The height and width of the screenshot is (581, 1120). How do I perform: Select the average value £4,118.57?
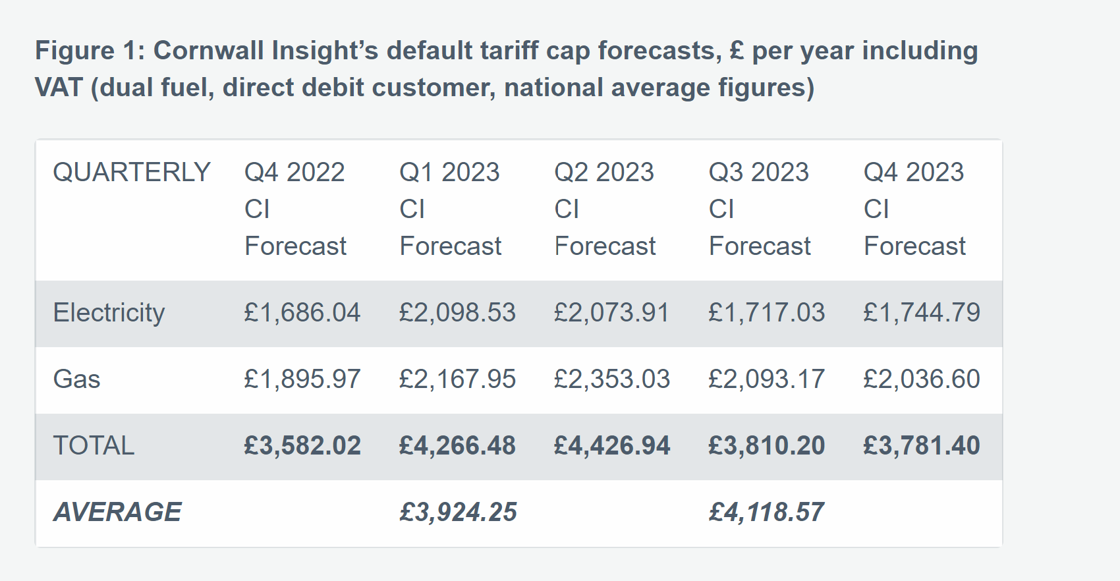tap(766, 512)
